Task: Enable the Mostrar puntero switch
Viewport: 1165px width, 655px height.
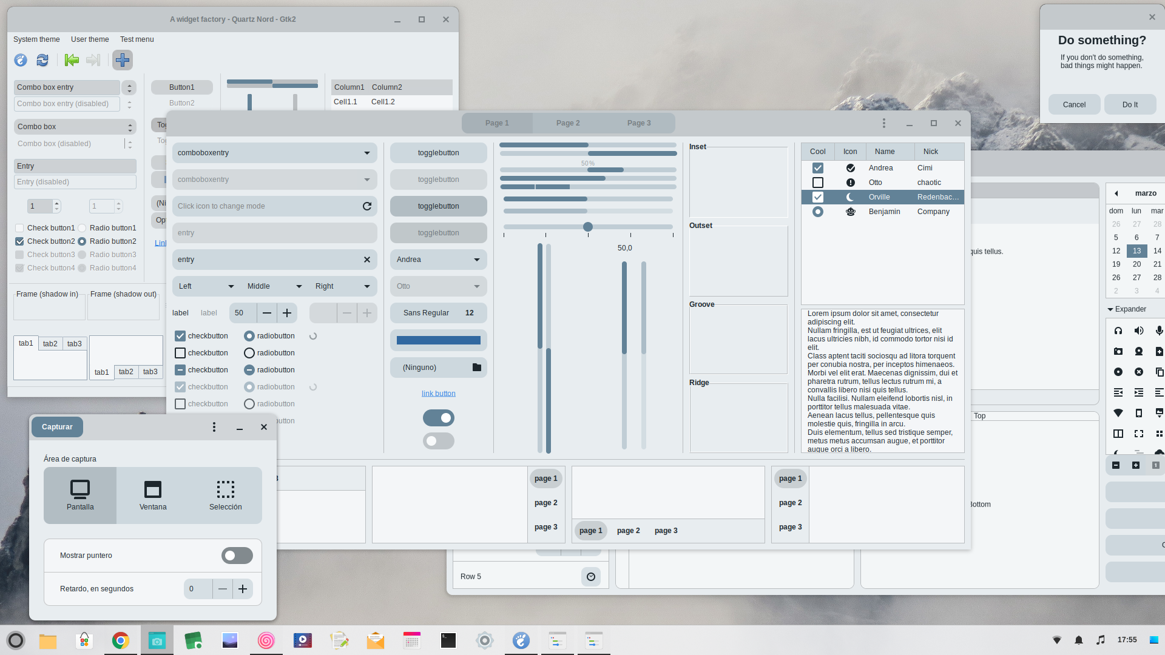Action: (x=237, y=556)
